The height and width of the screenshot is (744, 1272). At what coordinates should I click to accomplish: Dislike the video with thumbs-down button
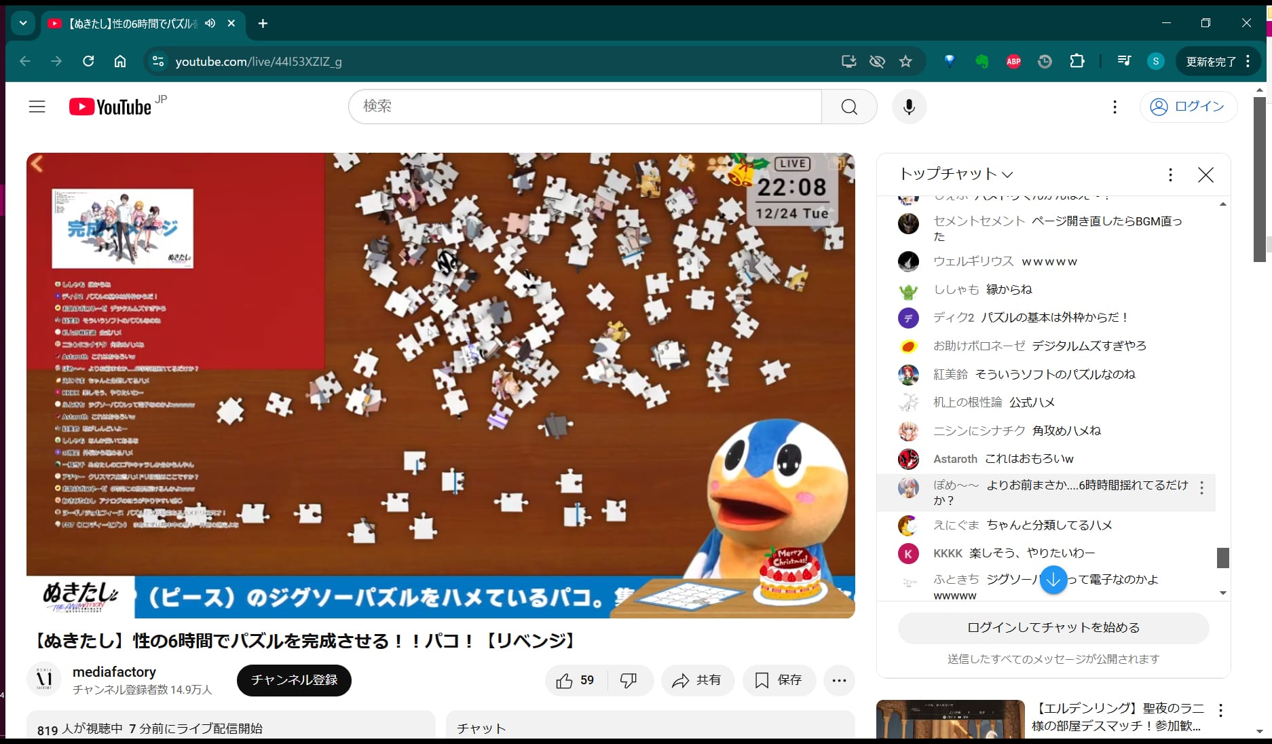(x=629, y=680)
